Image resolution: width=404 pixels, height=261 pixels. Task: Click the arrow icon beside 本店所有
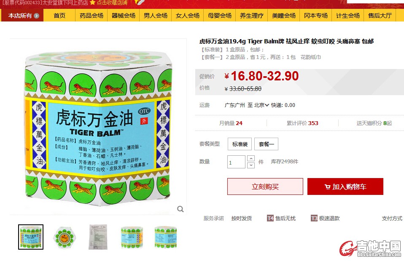pos(37,16)
